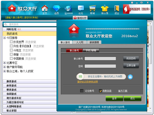The width and height of the screenshot is (154, 115).
Task: Switch to the 联众游戏 login tab
Action: point(65,42)
